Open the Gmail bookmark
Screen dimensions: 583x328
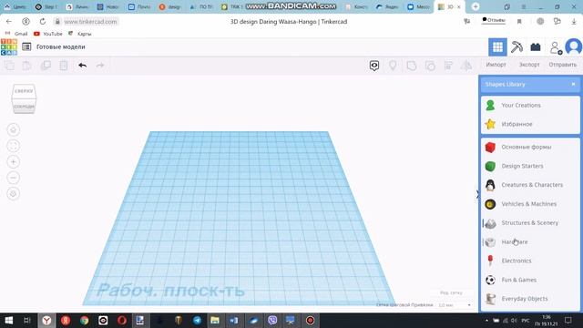pos(16,34)
